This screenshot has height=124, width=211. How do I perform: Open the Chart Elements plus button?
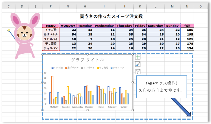click(138, 57)
